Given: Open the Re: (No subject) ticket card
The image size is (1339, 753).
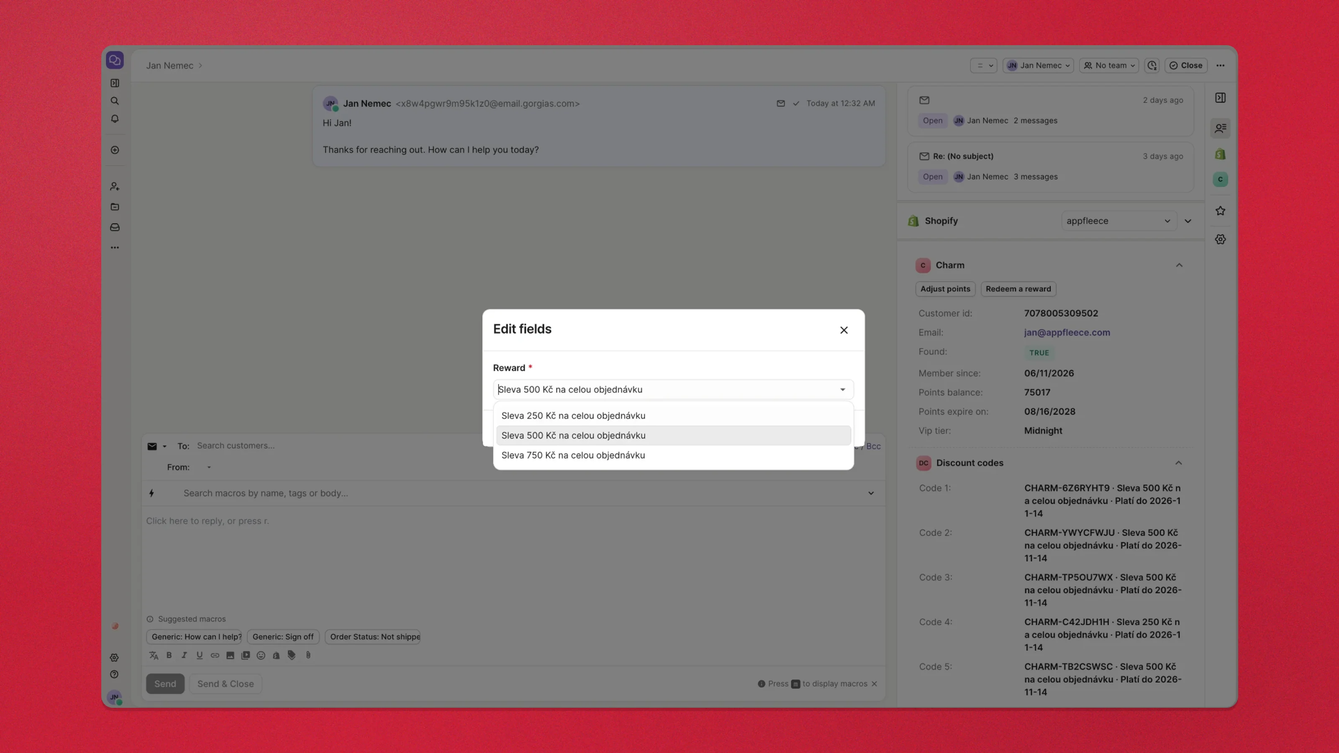Looking at the screenshot, I should coord(1050,167).
